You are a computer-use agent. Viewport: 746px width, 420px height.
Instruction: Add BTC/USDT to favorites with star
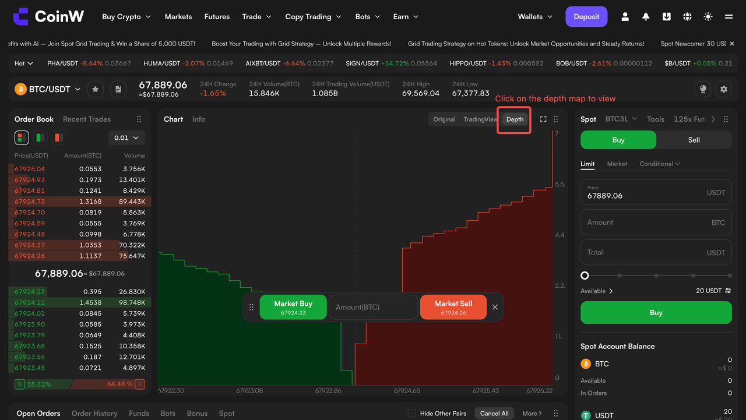(96, 89)
